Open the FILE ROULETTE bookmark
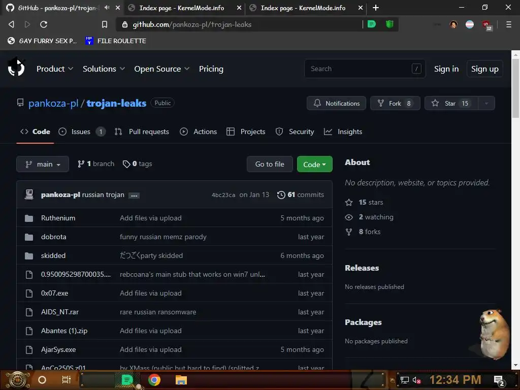Image resolution: width=520 pixels, height=390 pixels. pyautogui.click(x=116, y=41)
